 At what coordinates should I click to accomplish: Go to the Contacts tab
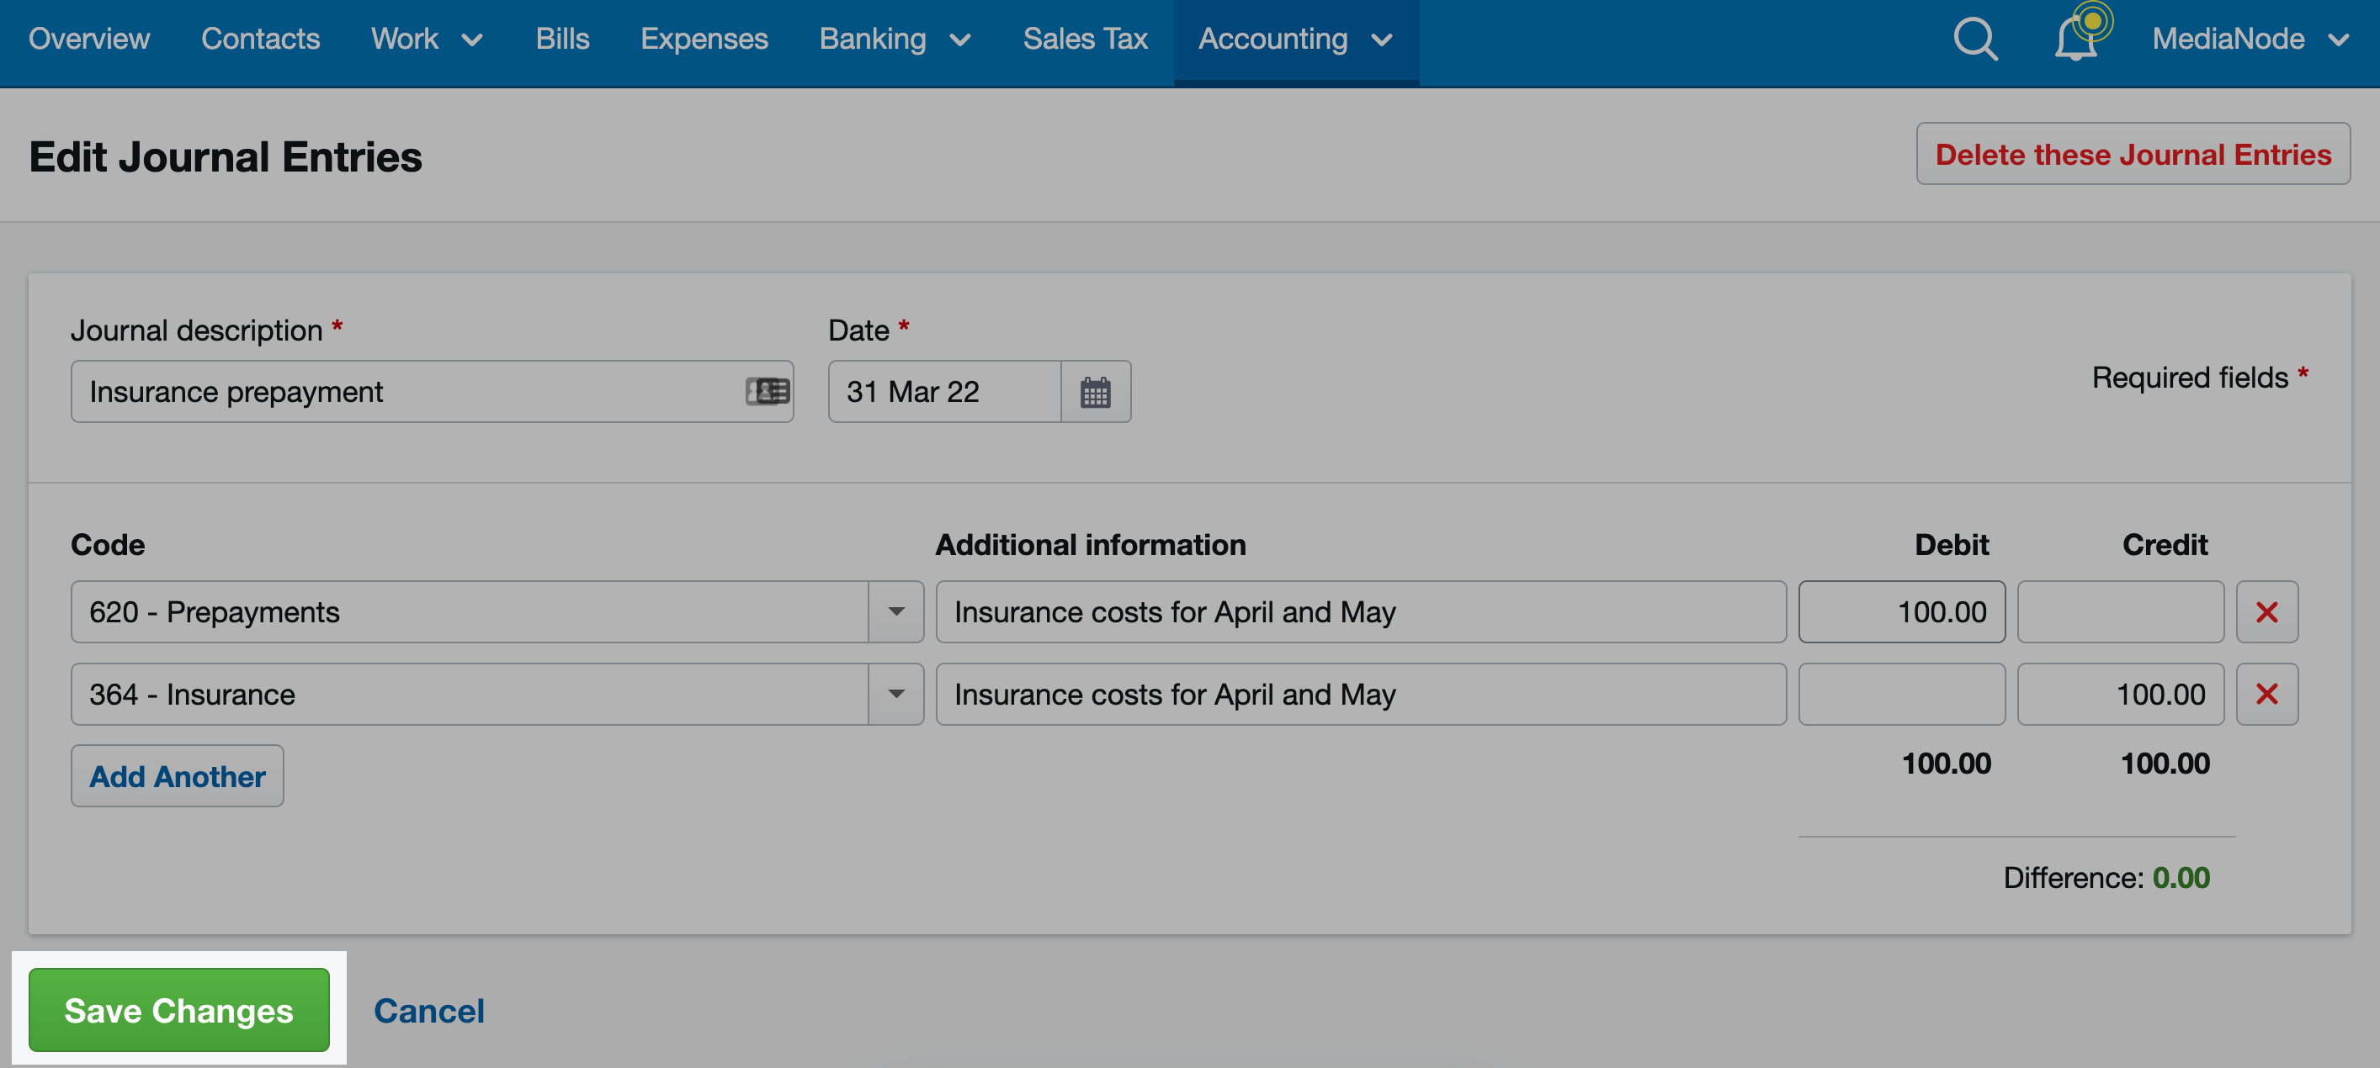pos(261,39)
